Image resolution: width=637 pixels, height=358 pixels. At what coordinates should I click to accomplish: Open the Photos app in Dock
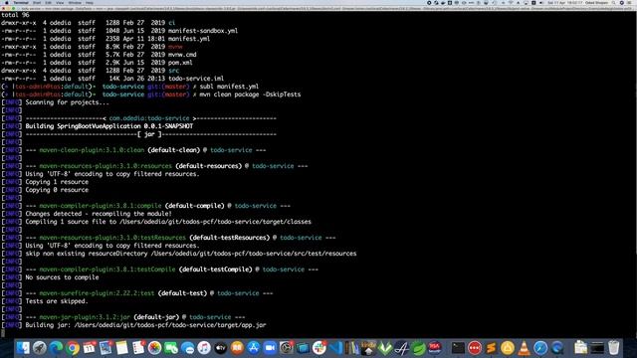(155, 347)
